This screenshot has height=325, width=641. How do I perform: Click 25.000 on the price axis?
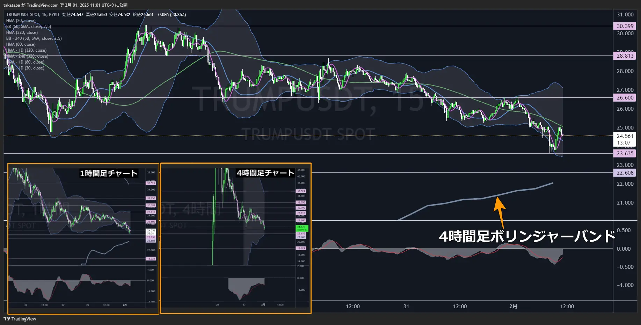[x=625, y=128]
